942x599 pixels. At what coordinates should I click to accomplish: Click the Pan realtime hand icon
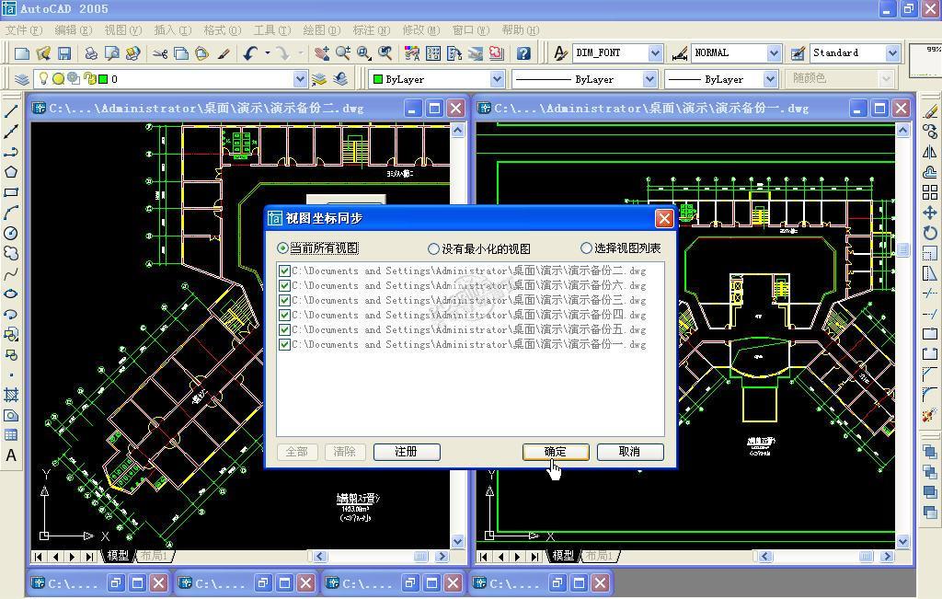click(x=321, y=53)
